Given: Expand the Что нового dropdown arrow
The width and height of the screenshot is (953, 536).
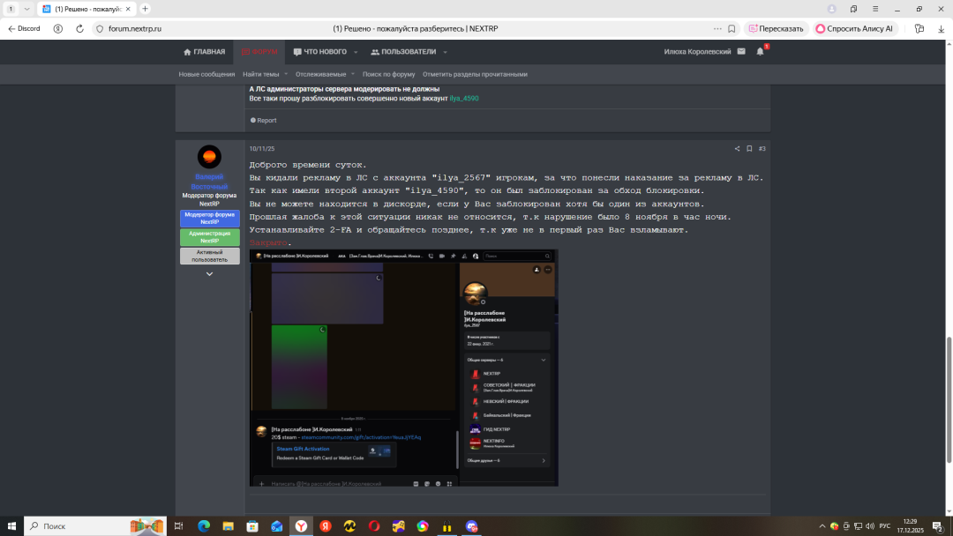Looking at the screenshot, I should pos(354,52).
